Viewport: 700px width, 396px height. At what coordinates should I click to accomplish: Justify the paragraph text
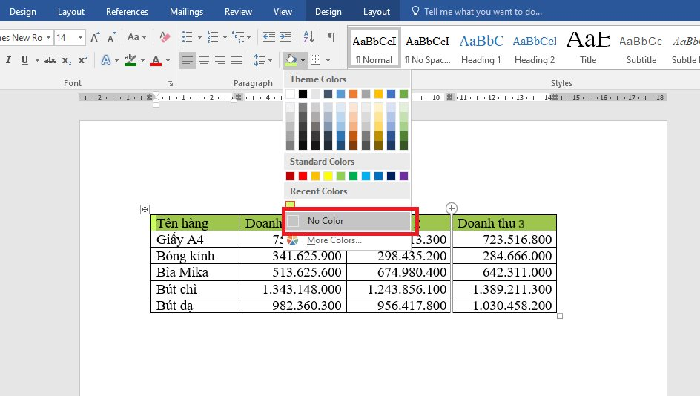tap(237, 60)
